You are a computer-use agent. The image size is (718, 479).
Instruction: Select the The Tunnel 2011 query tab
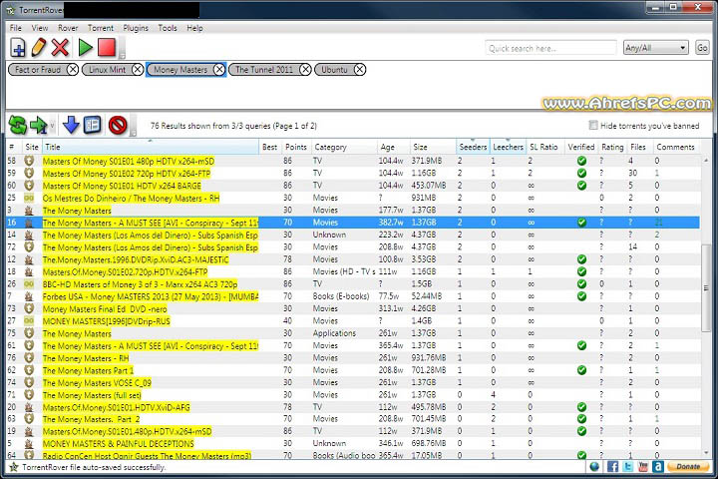(x=264, y=70)
